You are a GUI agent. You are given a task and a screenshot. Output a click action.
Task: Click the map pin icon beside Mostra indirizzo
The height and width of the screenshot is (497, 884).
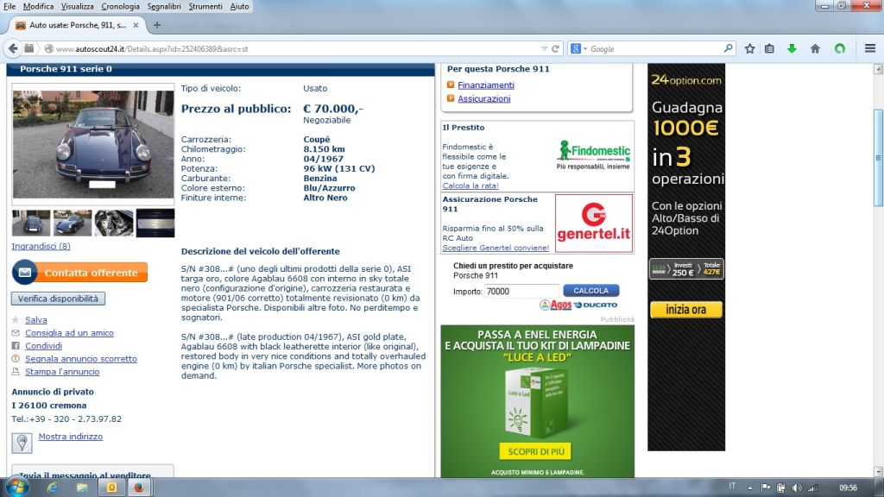pos(22,443)
